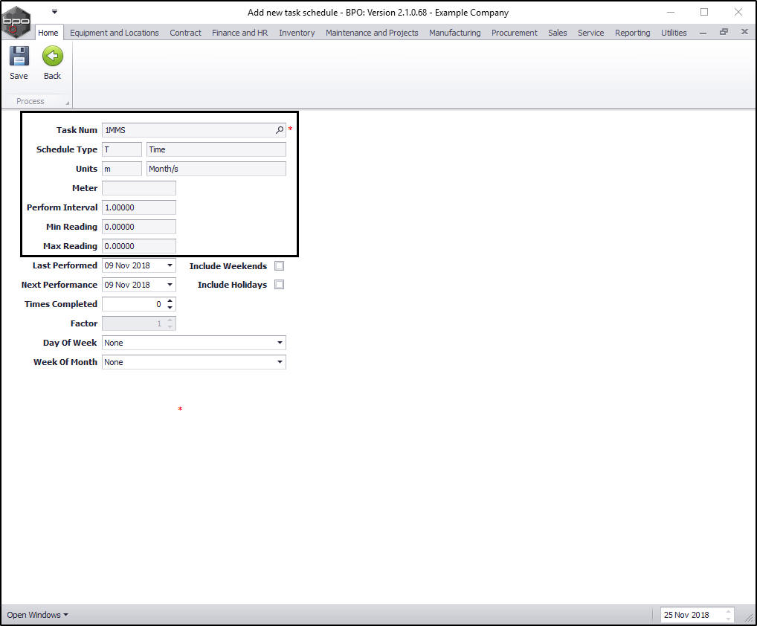
Task: Switch to Maintenance and Projects tab
Action: (x=372, y=32)
